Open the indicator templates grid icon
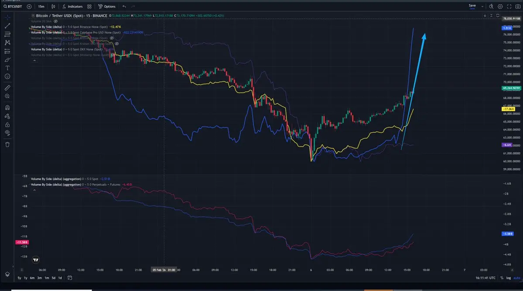 (x=89, y=7)
